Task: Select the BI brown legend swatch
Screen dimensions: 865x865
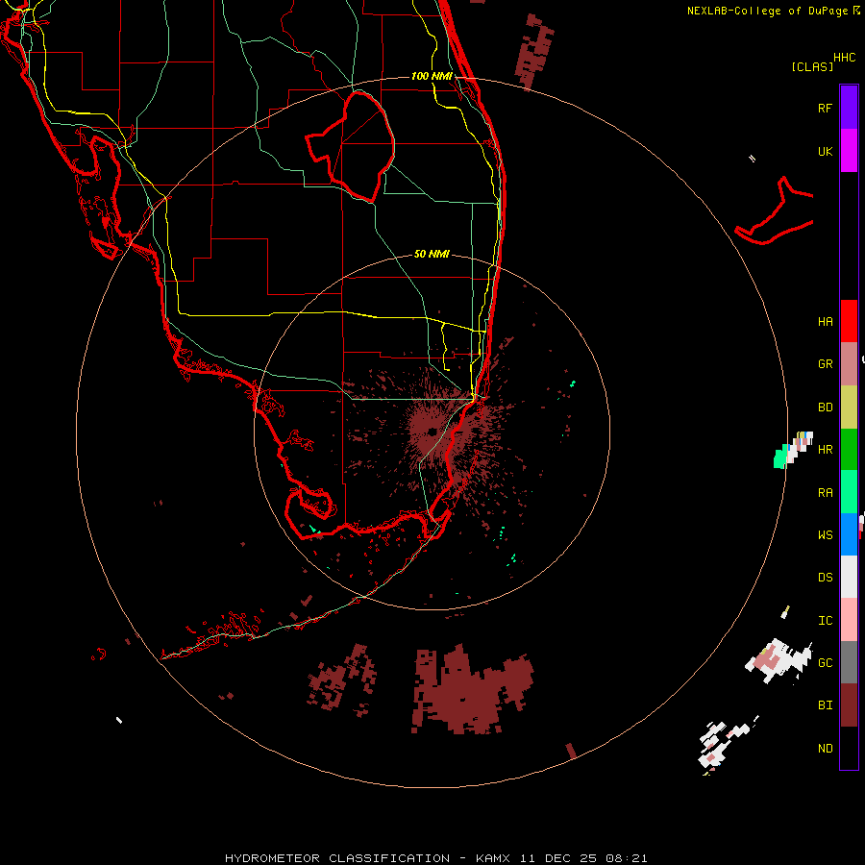Action: [849, 705]
